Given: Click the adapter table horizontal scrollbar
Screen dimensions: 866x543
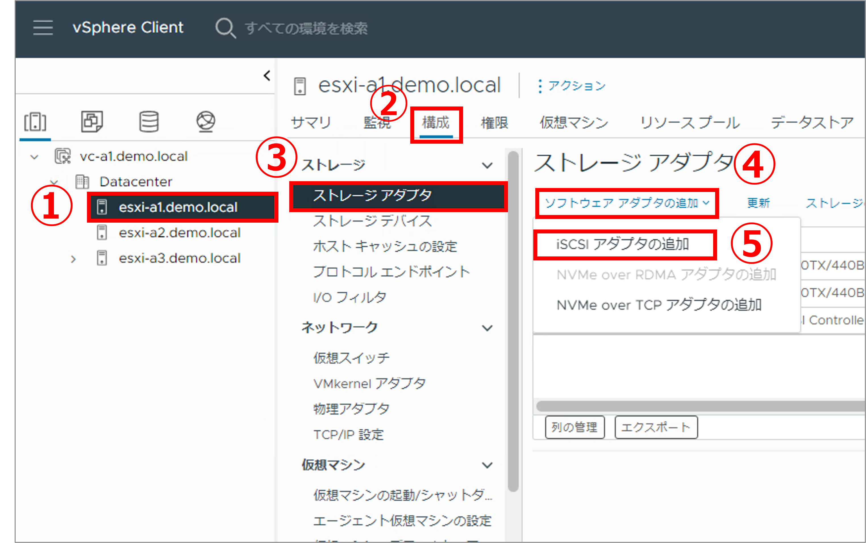Looking at the screenshot, I should 700,406.
